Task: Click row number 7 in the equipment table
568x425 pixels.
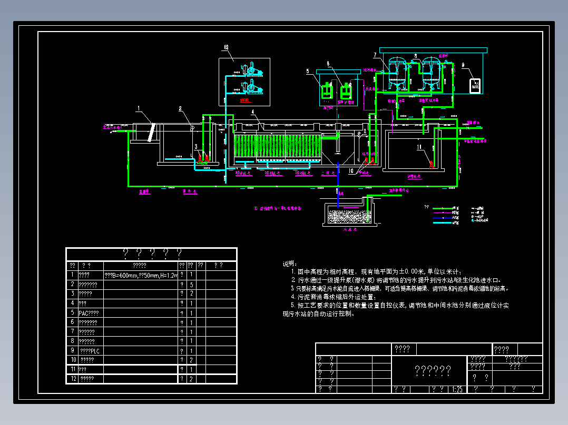Action: (73, 331)
